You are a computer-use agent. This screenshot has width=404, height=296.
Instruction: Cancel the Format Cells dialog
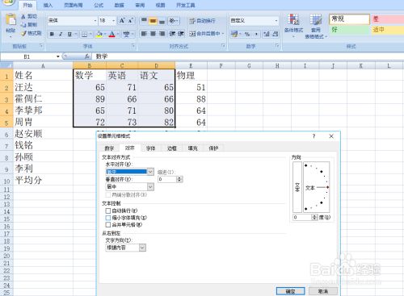click(323, 291)
